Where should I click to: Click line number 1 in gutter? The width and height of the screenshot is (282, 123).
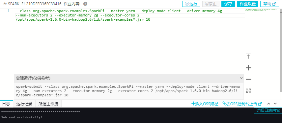tap(9, 11)
